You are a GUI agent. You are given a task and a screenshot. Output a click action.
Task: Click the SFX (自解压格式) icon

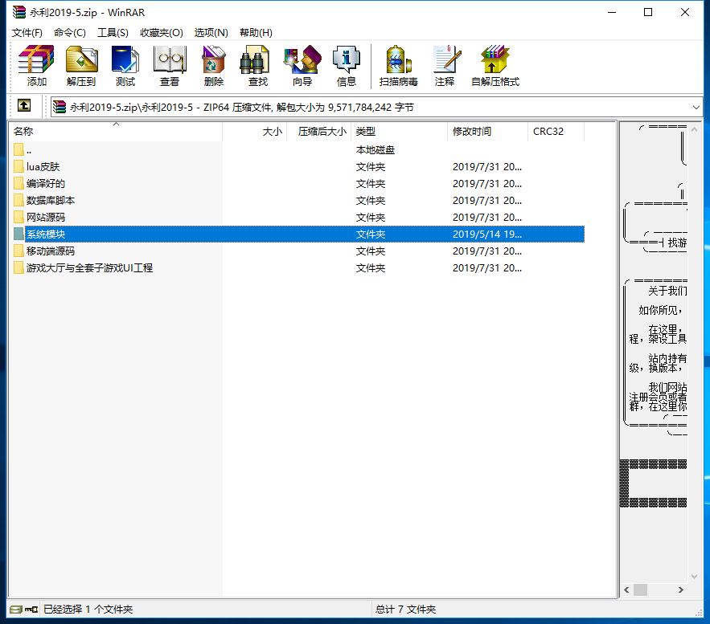pyautogui.click(x=495, y=66)
